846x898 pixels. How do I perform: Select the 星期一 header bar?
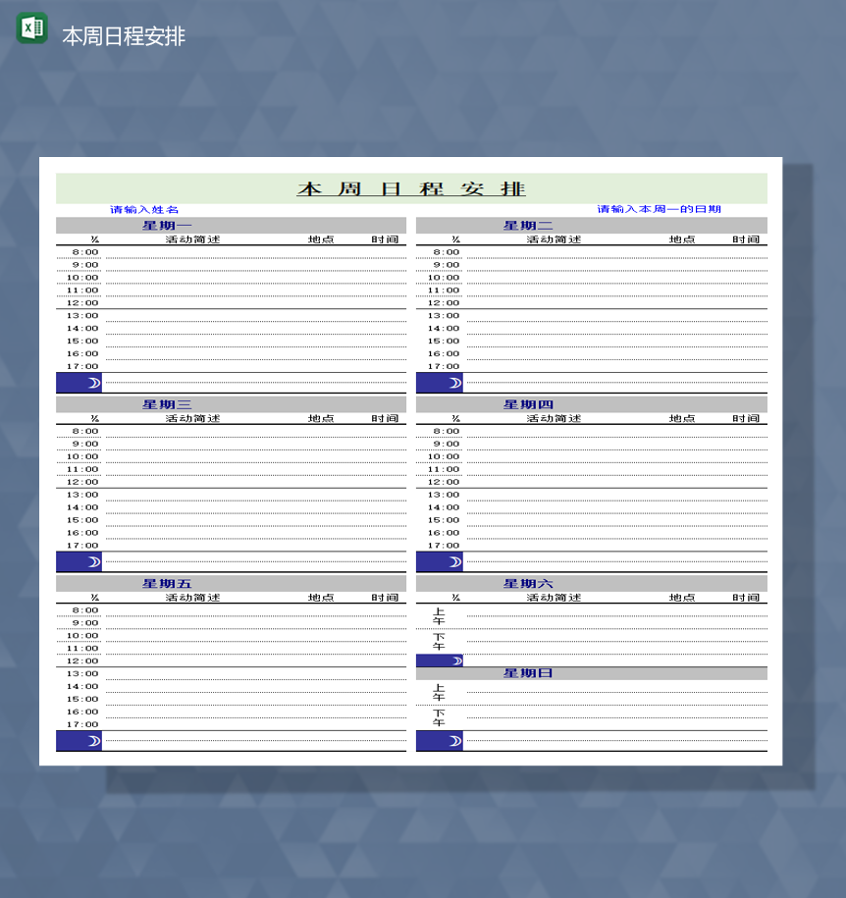233,223
